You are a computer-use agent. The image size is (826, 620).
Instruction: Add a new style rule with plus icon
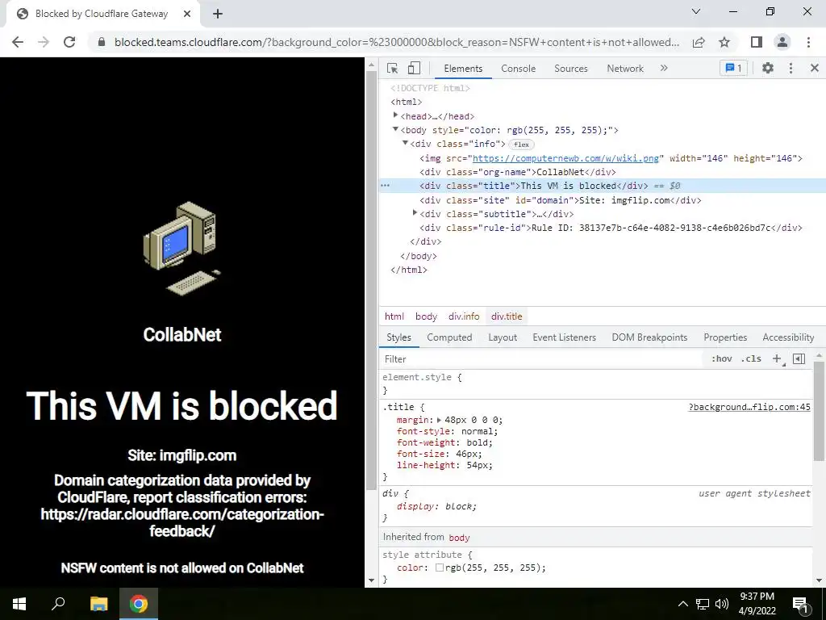[x=777, y=358]
